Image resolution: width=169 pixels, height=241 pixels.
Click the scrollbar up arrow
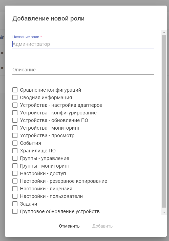pos(164,33)
